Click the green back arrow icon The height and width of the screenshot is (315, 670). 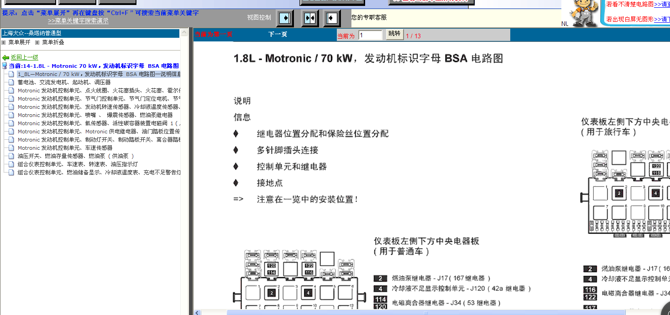click(6, 58)
